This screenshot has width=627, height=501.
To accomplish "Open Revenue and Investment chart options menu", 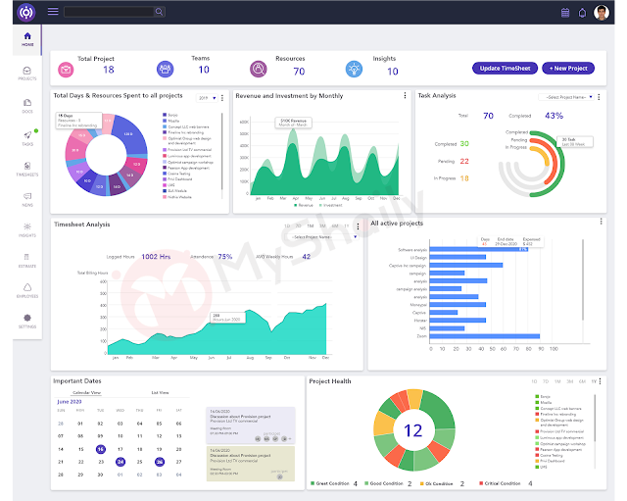I will pos(406,96).
